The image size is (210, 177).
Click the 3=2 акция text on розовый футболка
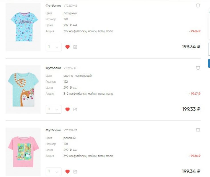[x=88, y=156]
